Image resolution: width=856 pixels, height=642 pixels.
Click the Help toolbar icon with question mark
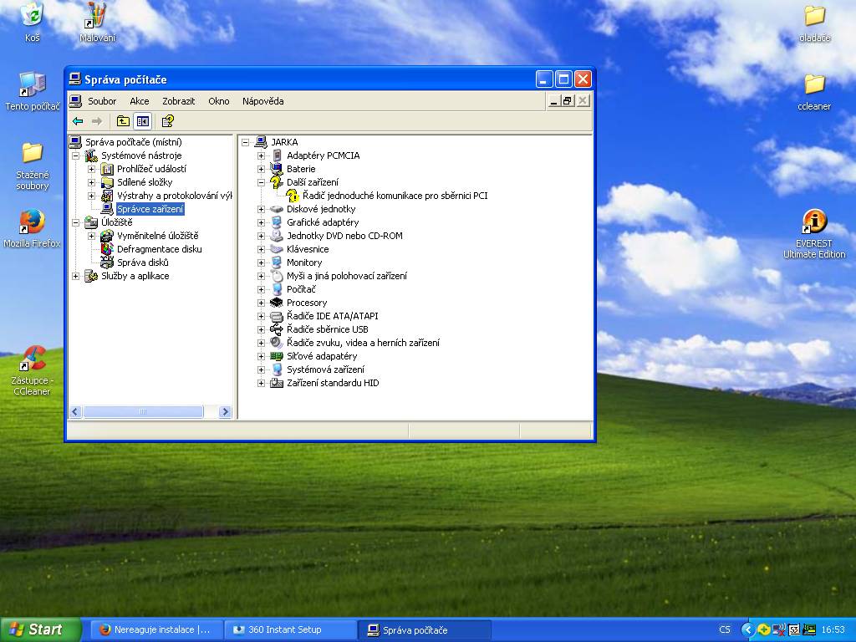[167, 121]
